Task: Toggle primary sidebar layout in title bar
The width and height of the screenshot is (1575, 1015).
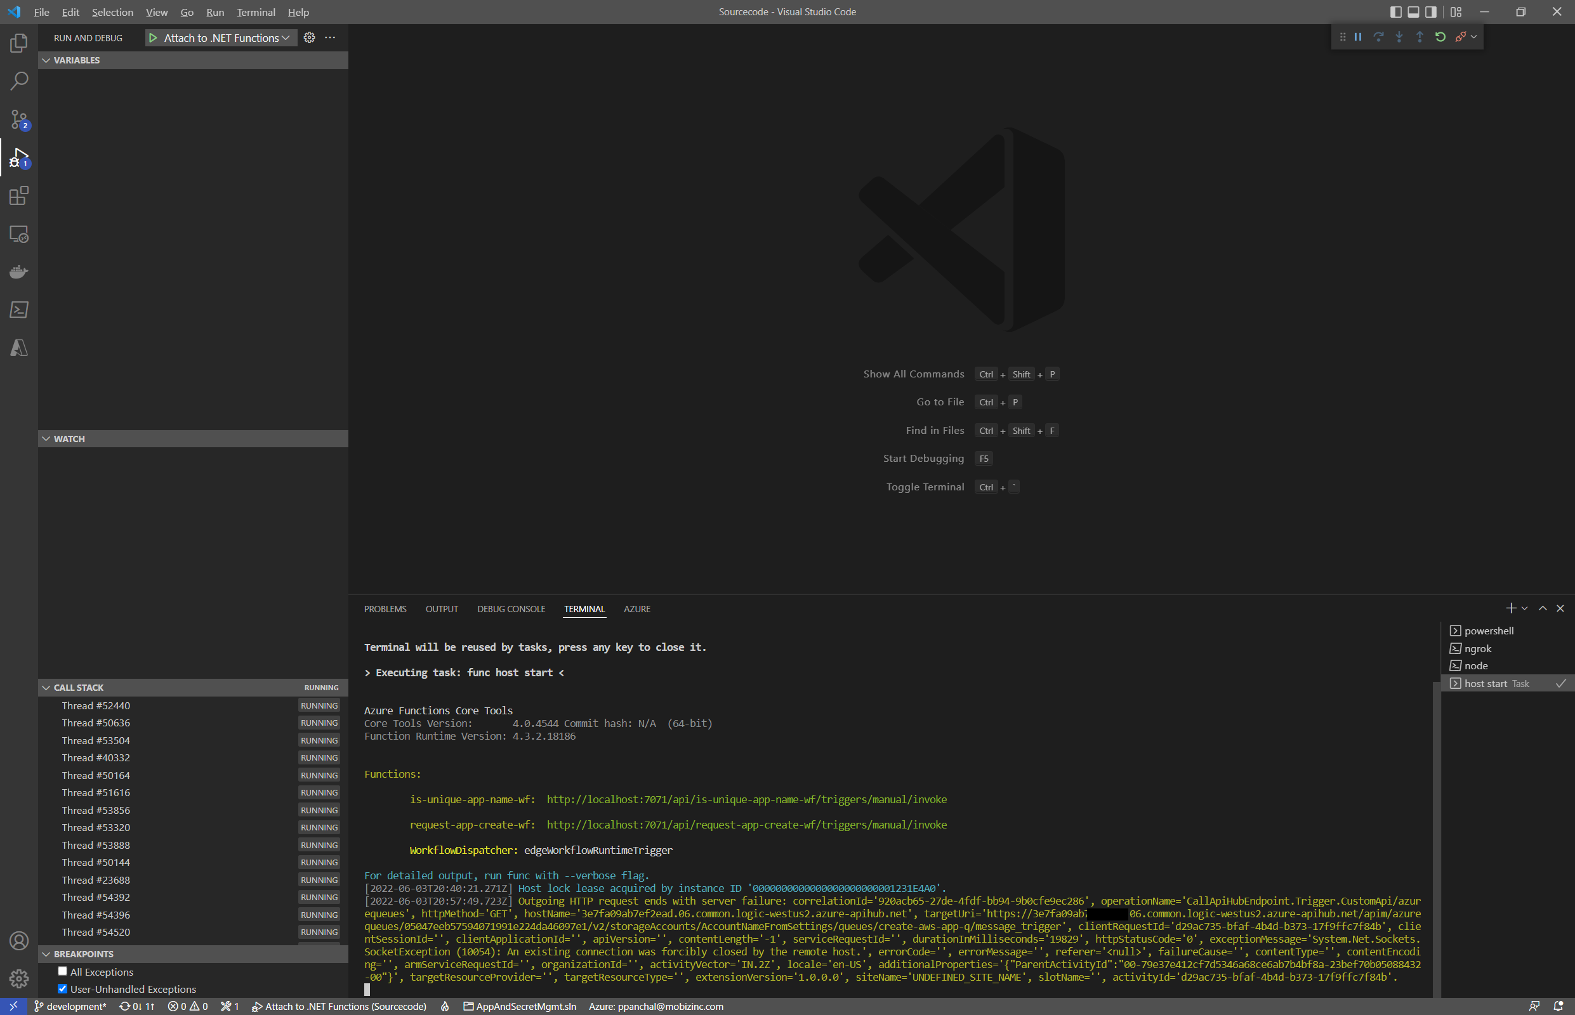Action: tap(1395, 12)
